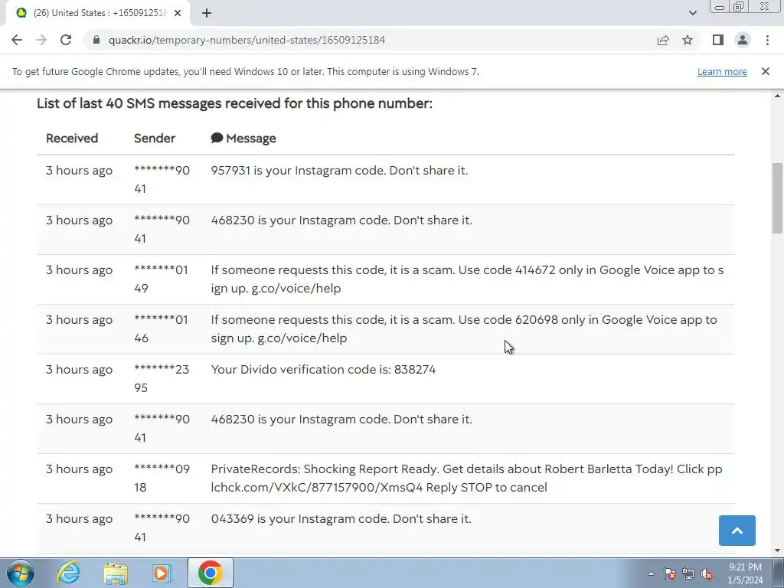
Task: Go back to the previous page
Action: 17,40
